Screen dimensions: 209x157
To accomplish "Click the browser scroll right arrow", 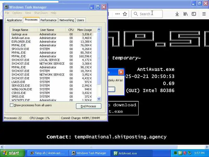I will pos(207,147).
